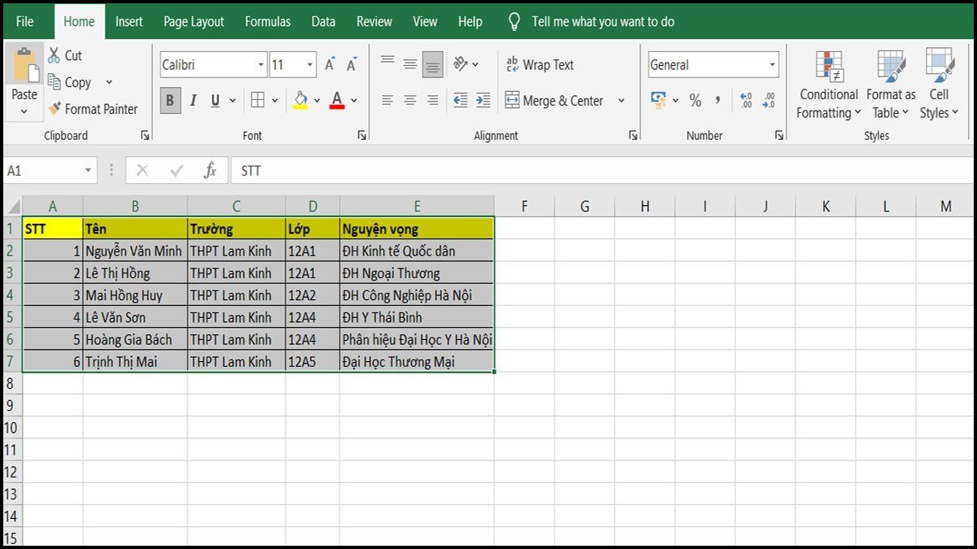Toggle bottom vertical alignment
The image size is (977, 549).
coord(433,64)
